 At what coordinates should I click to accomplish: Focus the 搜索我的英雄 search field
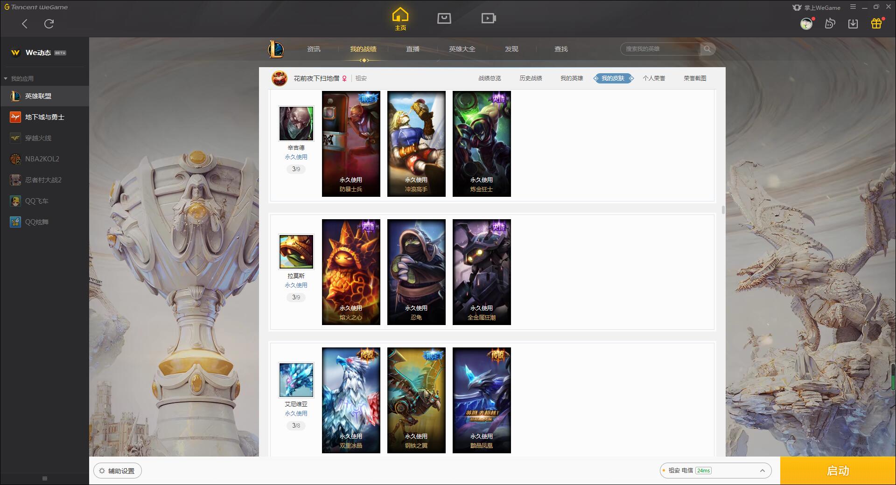click(660, 49)
